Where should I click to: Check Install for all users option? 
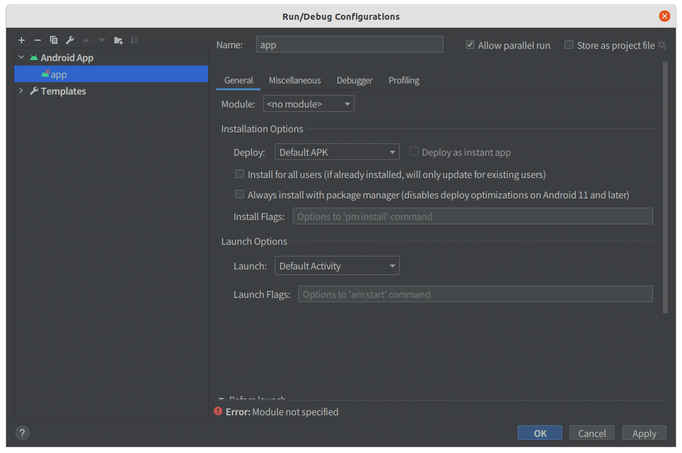[x=239, y=174]
